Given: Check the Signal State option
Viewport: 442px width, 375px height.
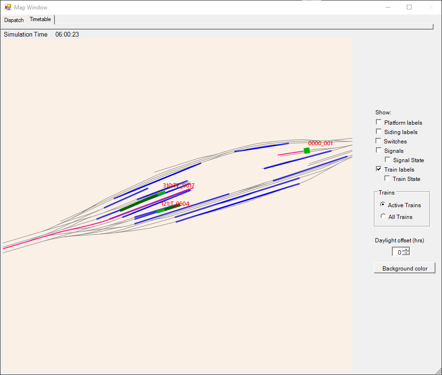Looking at the screenshot, I should pyautogui.click(x=388, y=160).
